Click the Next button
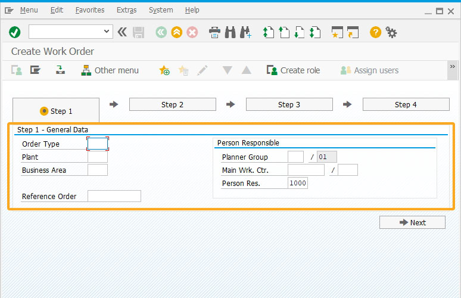The height and width of the screenshot is (298, 461). [413, 222]
